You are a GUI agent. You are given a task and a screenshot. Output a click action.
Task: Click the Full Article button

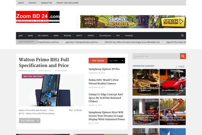(30, 120)
